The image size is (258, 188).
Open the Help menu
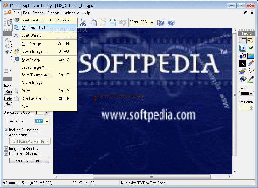(86, 13)
